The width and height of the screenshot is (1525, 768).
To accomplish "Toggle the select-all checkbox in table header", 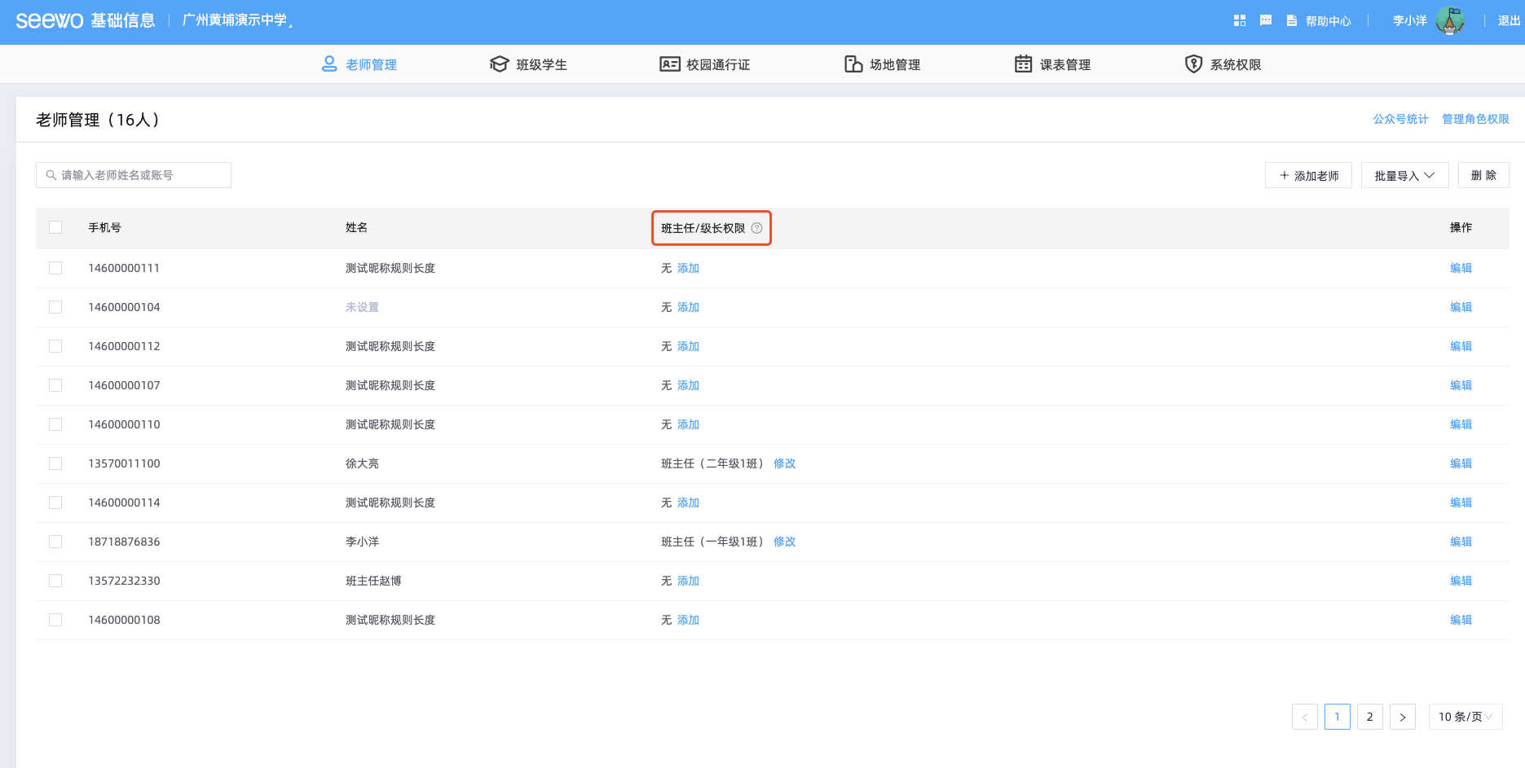I will (x=55, y=227).
